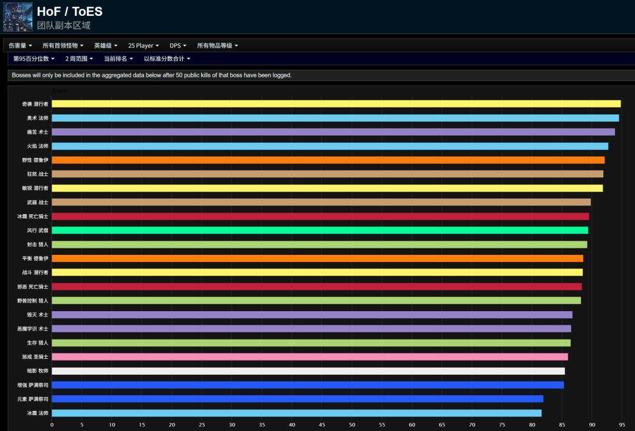This screenshot has width=635, height=431.
Task: Click the 奥术 法师 axis label
Action: tap(37, 118)
